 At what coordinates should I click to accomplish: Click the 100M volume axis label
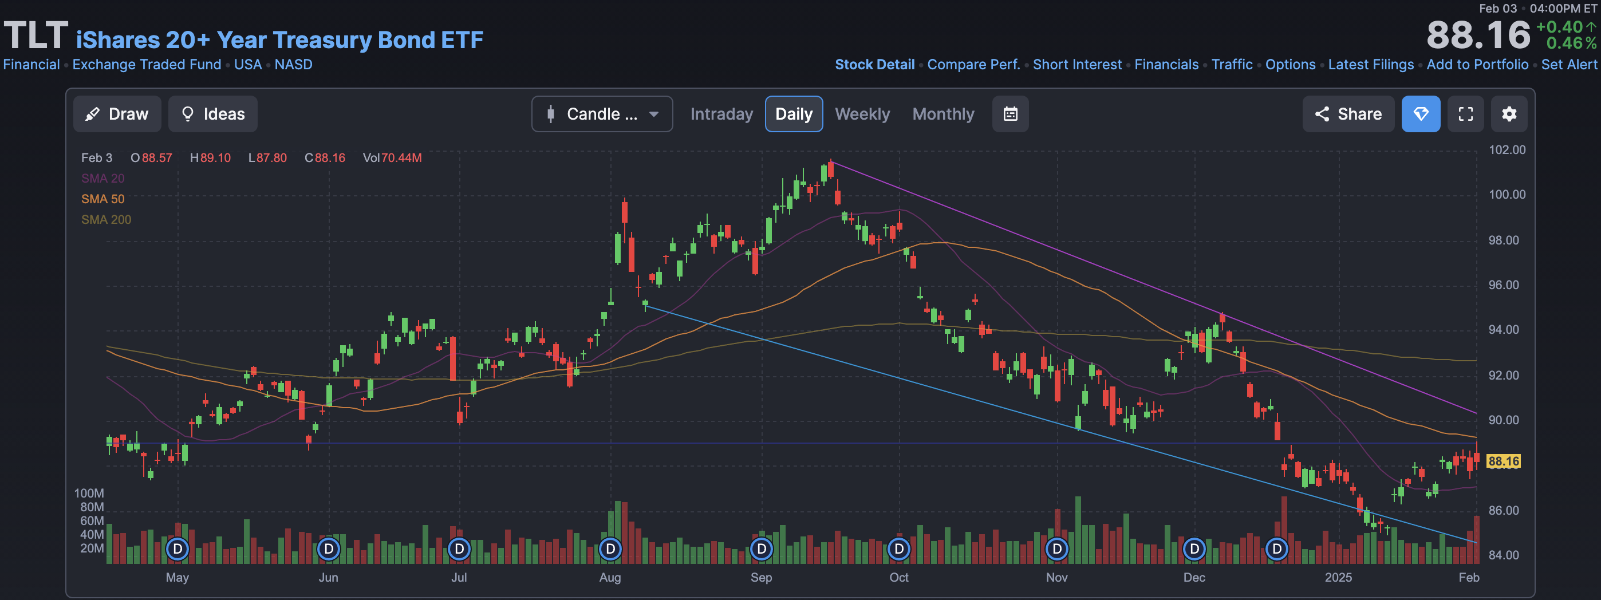pos(89,493)
